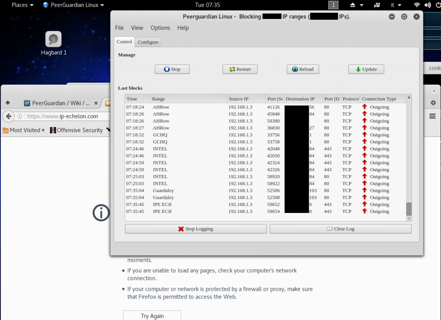
Task: Click the scroll-down arrow of the blocks list
Action: click(409, 218)
